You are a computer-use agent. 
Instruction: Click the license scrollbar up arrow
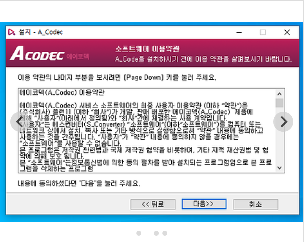[279, 94]
